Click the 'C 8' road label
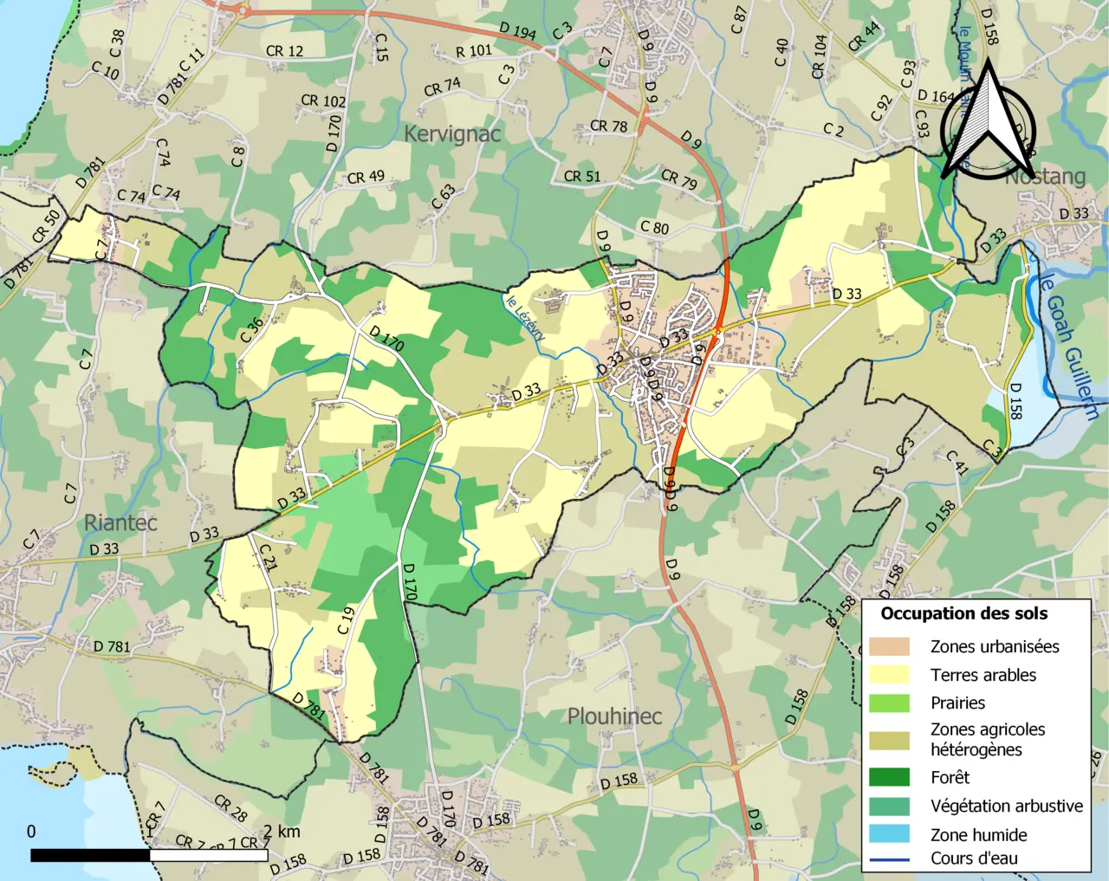Viewport: 1109px width, 881px height. [238, 155]
